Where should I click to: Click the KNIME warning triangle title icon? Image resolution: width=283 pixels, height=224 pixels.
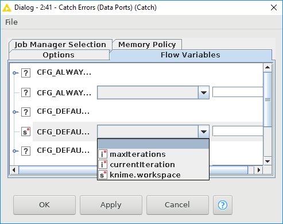click(7, 7)
